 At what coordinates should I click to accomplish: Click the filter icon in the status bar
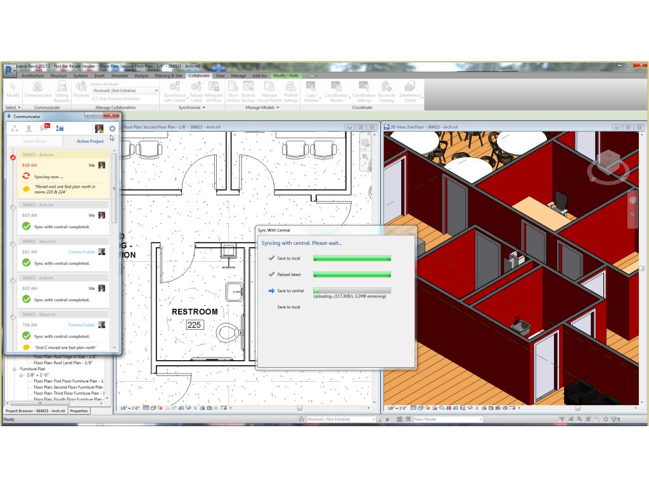614,419
